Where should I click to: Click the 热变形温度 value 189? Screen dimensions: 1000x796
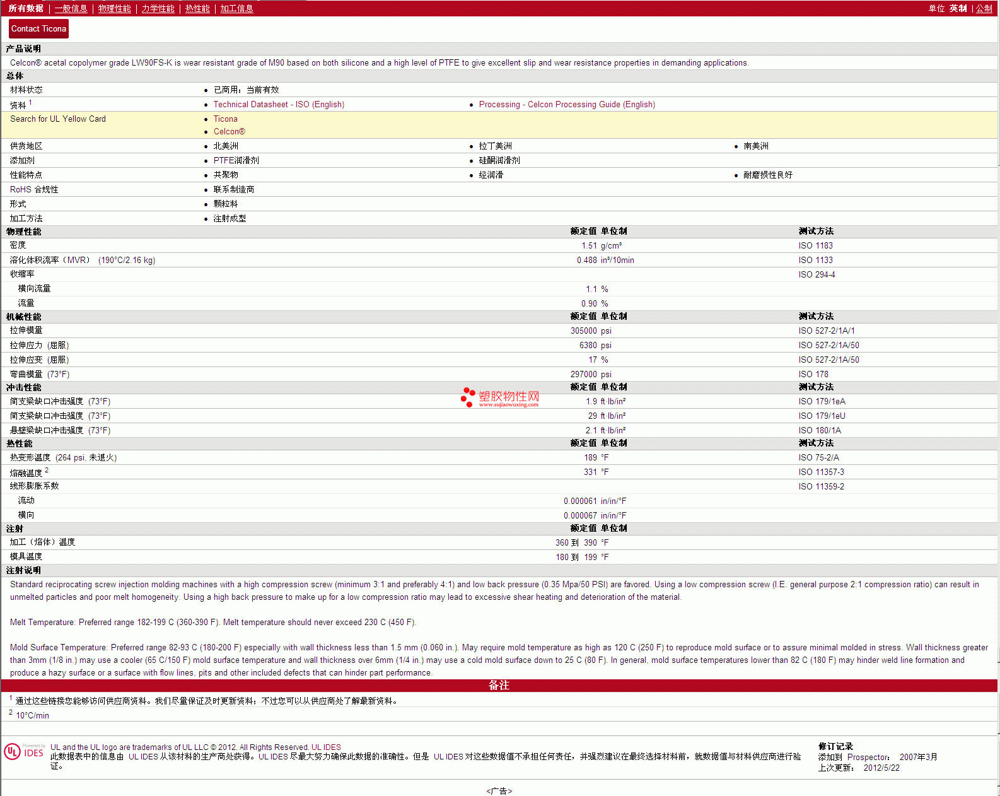(x=591, y=458)
